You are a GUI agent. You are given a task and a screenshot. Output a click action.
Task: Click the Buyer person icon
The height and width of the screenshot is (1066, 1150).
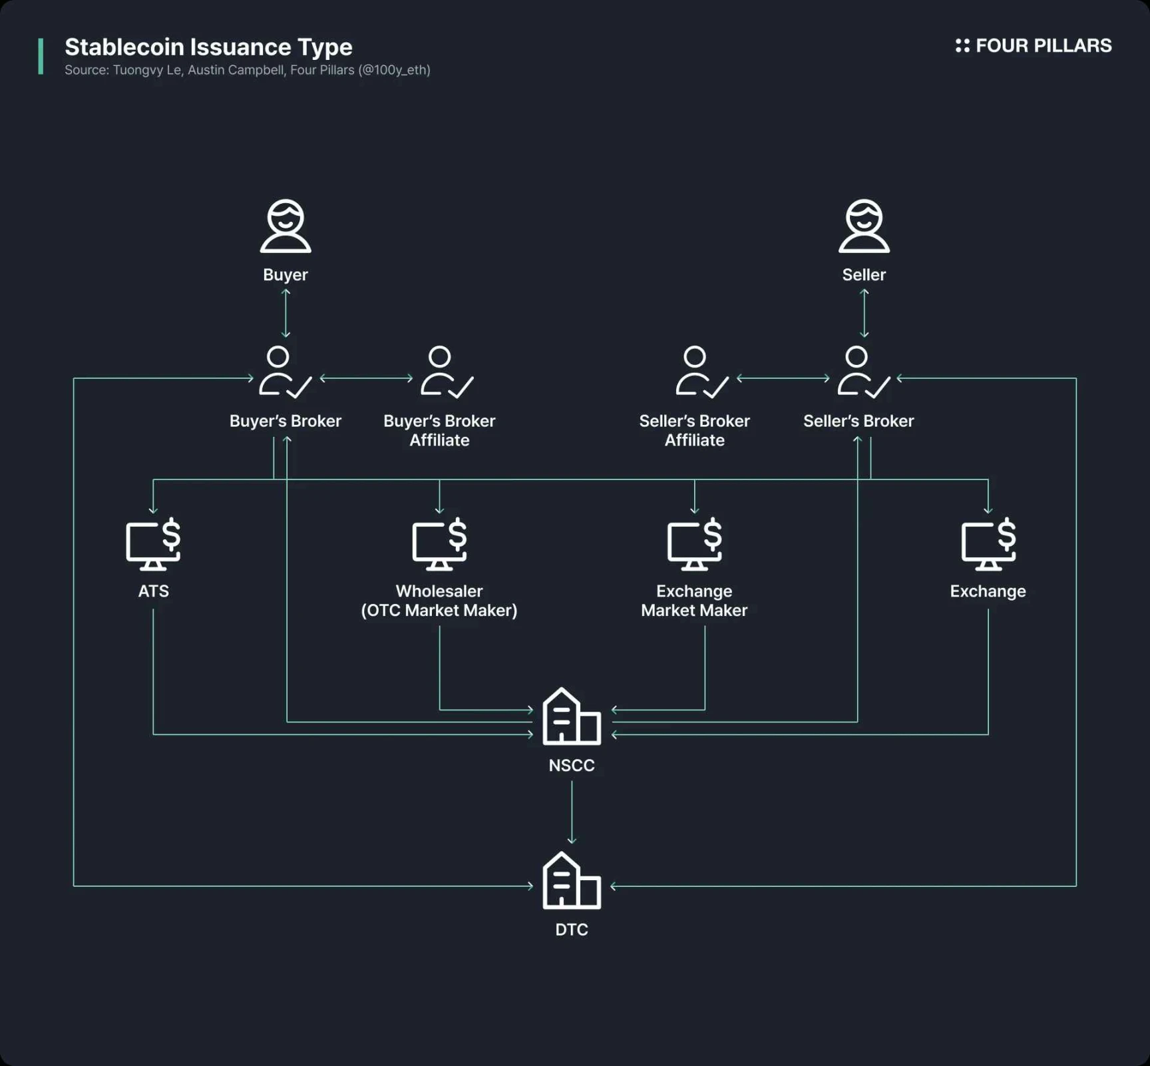pyautogui.click(x=286, y=226)
